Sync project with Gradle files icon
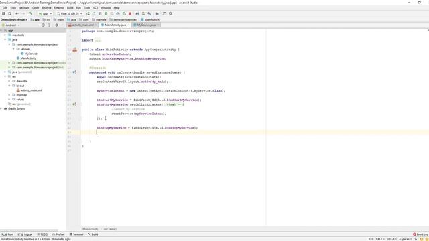 [137, 13]
